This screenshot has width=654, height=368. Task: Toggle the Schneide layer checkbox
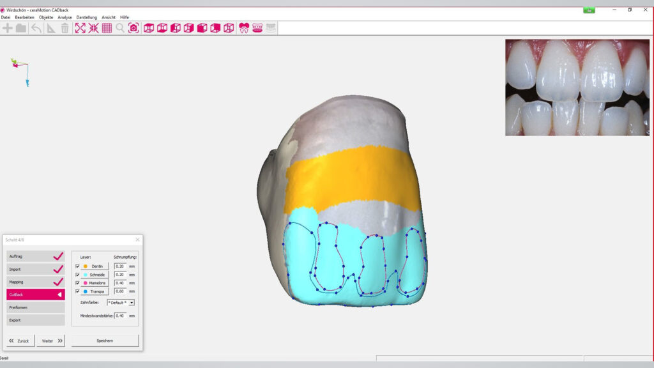tap(78, 274)
